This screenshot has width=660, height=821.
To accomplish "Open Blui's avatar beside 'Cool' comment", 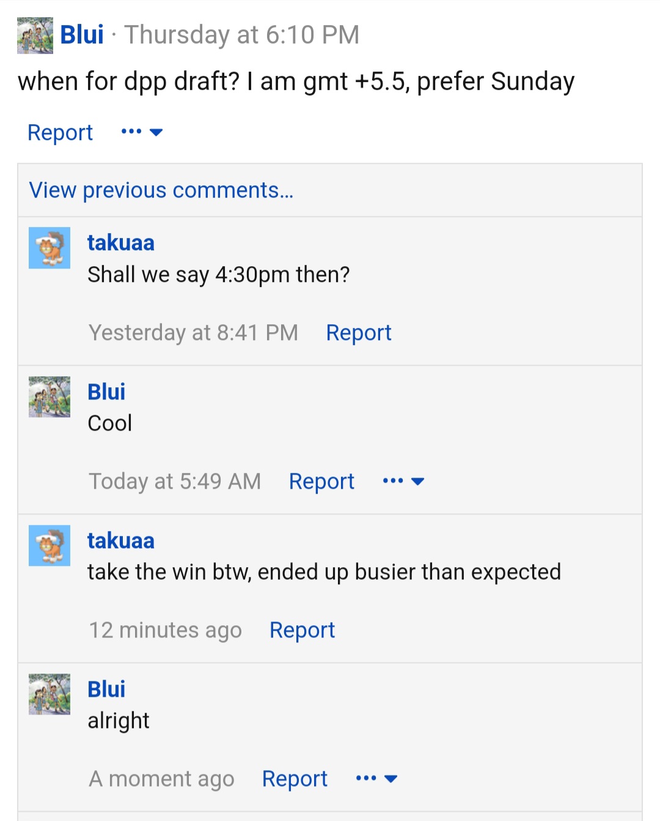I will [x=50, y=396].
